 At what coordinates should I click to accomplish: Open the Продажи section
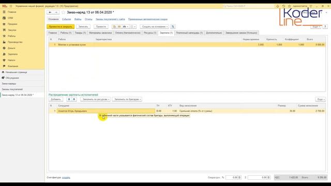pos(12,24)
